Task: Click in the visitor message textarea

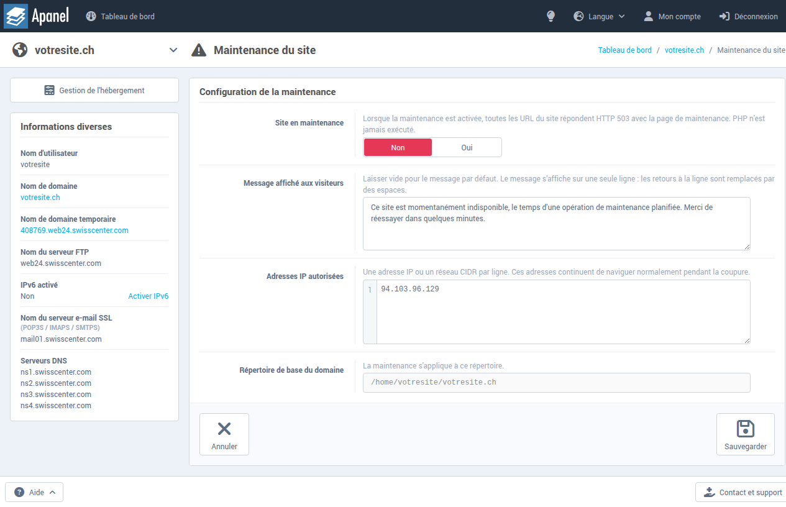Action: (x=556, y=224)
